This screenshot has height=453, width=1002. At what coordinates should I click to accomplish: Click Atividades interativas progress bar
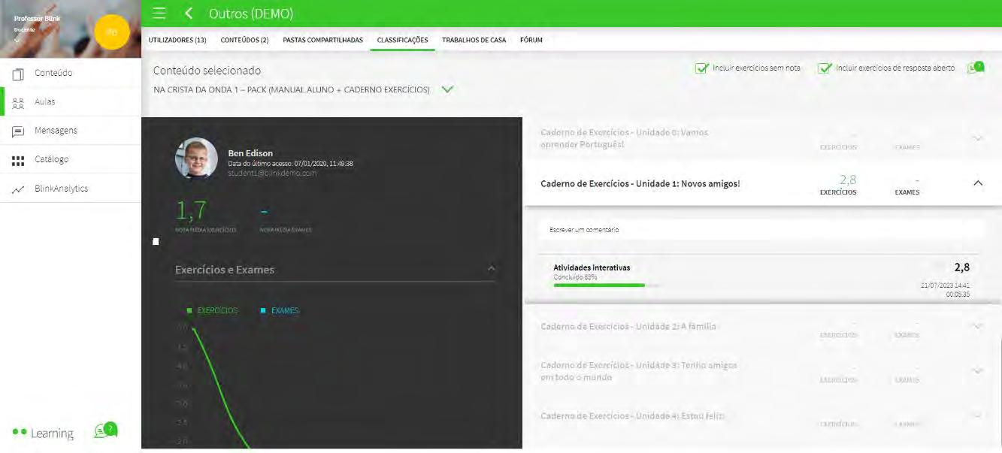tap(607, 285)
